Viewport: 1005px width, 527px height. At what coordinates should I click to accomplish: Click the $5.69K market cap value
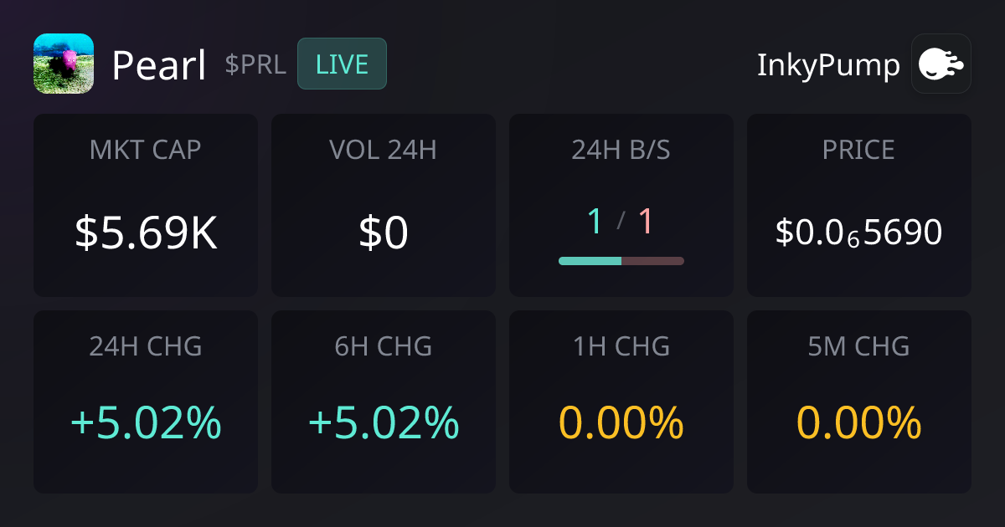(x=146, y=233)
